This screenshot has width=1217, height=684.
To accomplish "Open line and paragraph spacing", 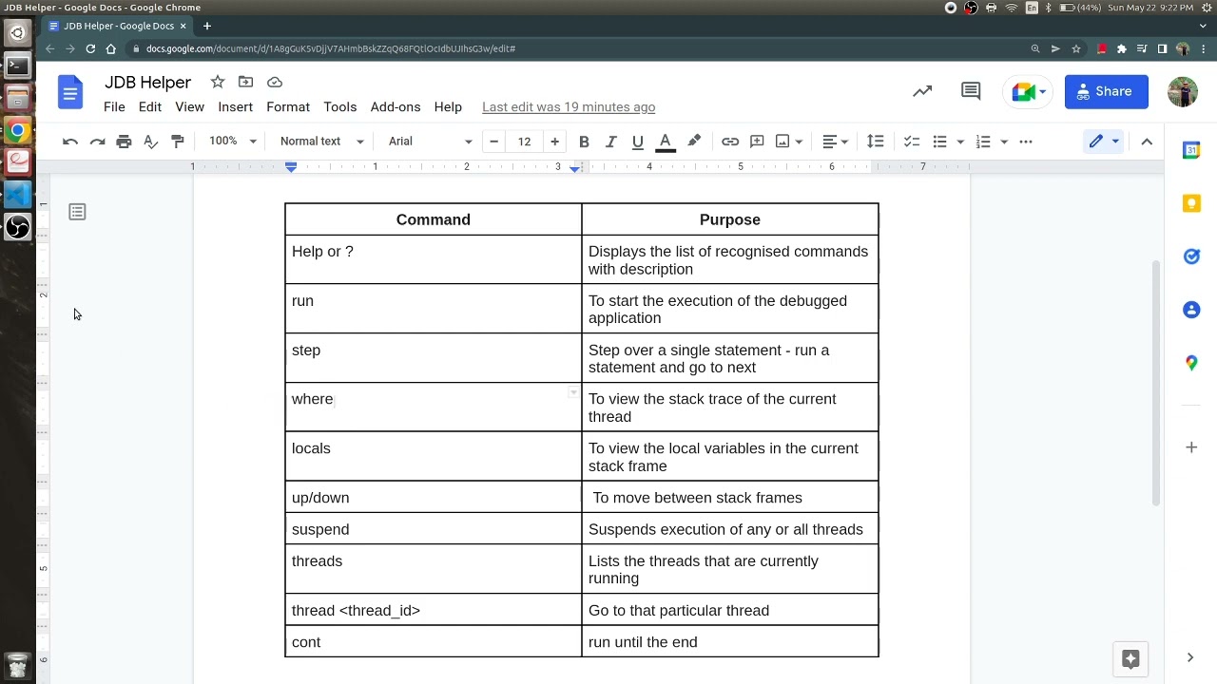I will (876, 142).
